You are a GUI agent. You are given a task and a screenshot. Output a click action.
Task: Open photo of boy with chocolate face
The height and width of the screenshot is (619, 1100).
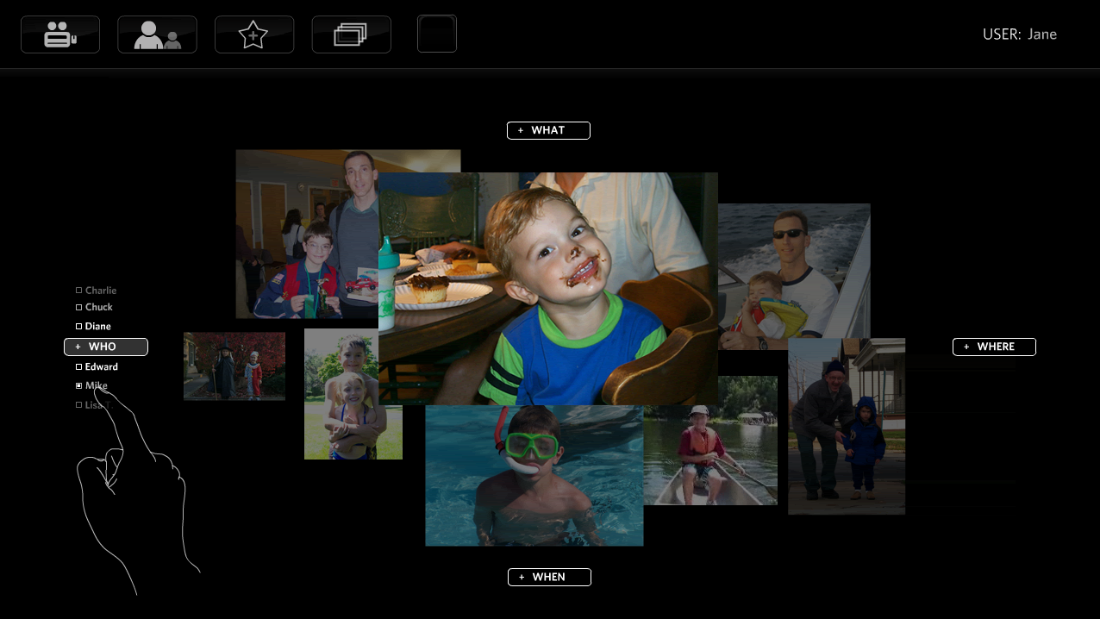point(548,289)
